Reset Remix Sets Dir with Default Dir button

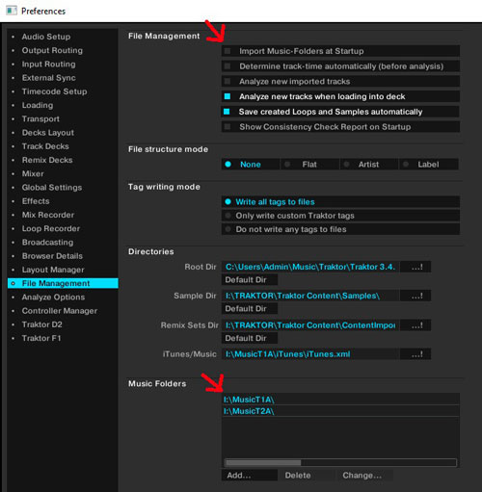[250, 338]
